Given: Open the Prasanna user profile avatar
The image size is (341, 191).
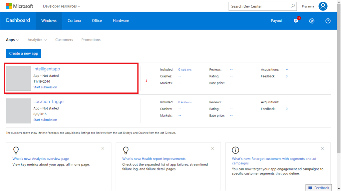Looking at the screenshot, I should pos(323,6).
